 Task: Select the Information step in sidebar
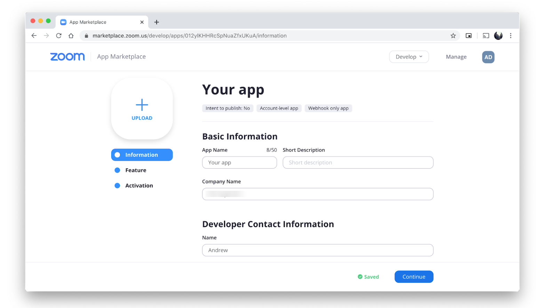(142, 155)
